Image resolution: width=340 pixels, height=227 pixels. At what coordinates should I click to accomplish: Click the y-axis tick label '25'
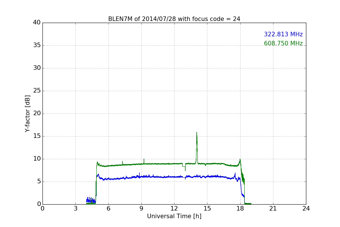click(37, 91)
